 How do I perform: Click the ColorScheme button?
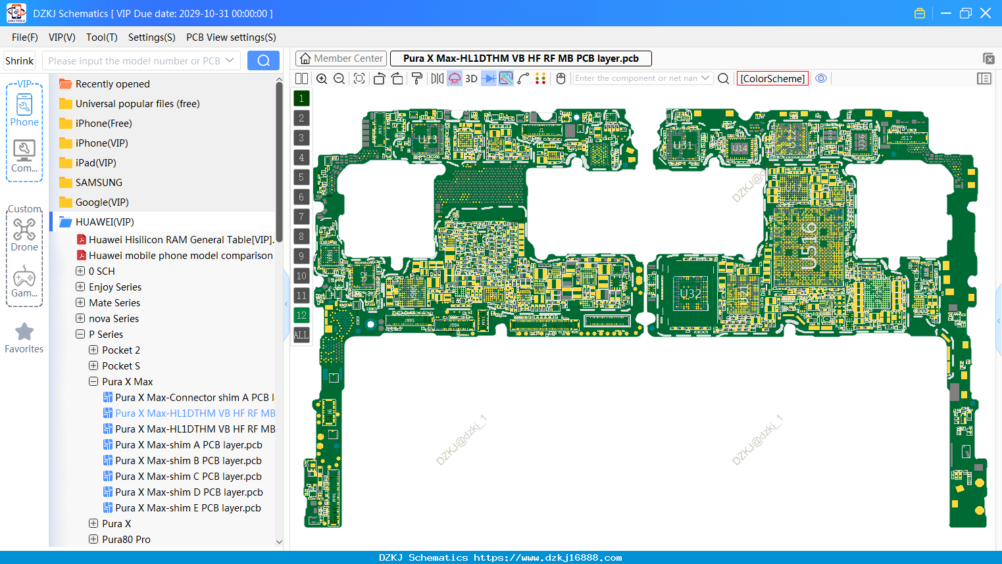[772, 78]
